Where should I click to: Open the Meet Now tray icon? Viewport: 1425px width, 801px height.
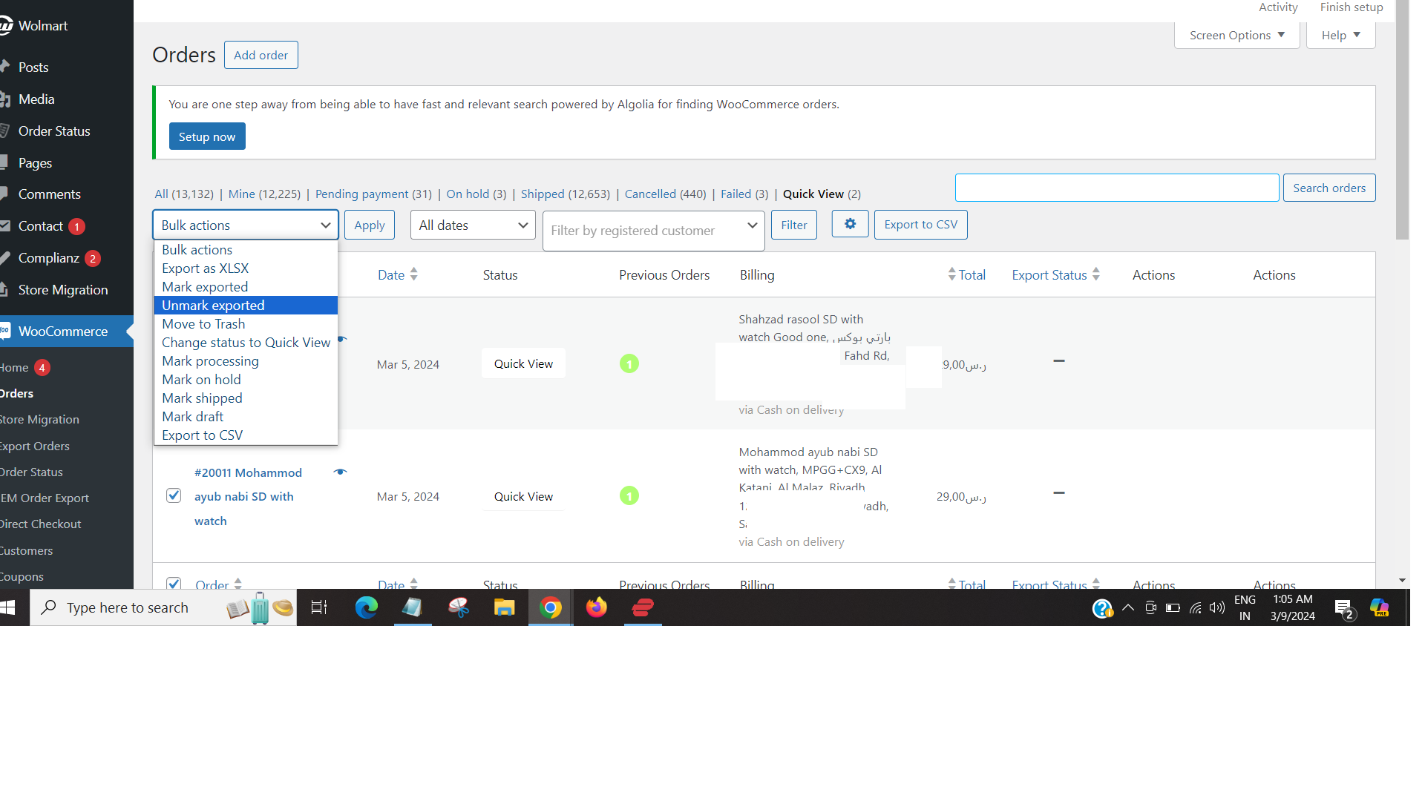point(1150,608)
